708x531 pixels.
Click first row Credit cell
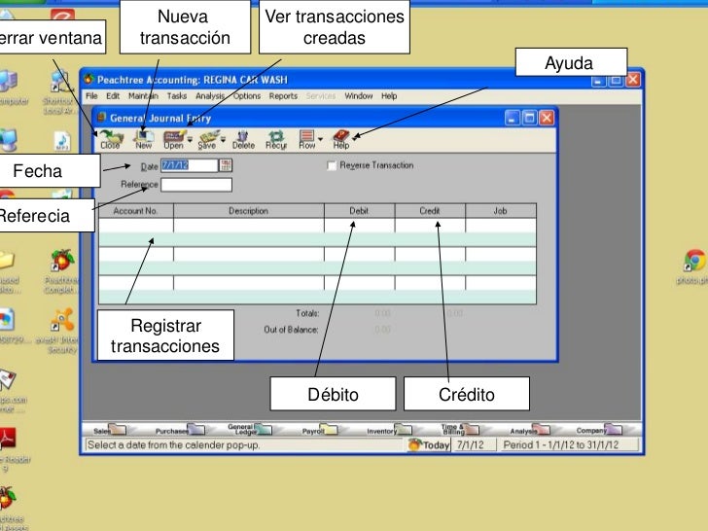(430, 226)
